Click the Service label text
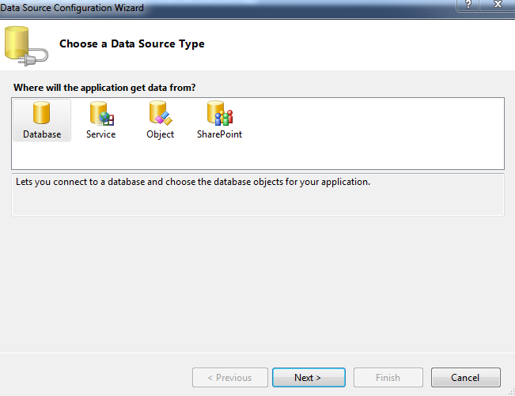 [x=100, y=134]
